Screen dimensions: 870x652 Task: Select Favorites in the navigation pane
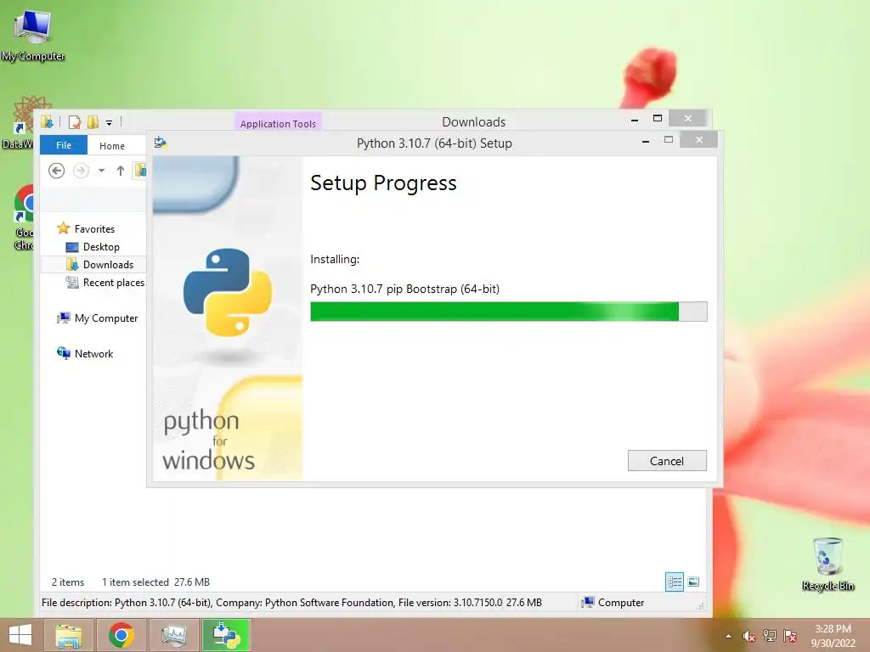tap(94, 229)
